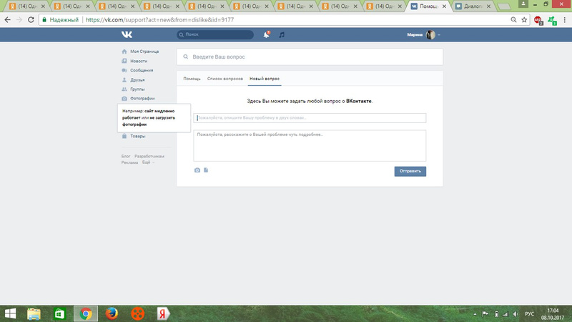Bookmark this page with star icon
The image size is (572, 322).
524,19
